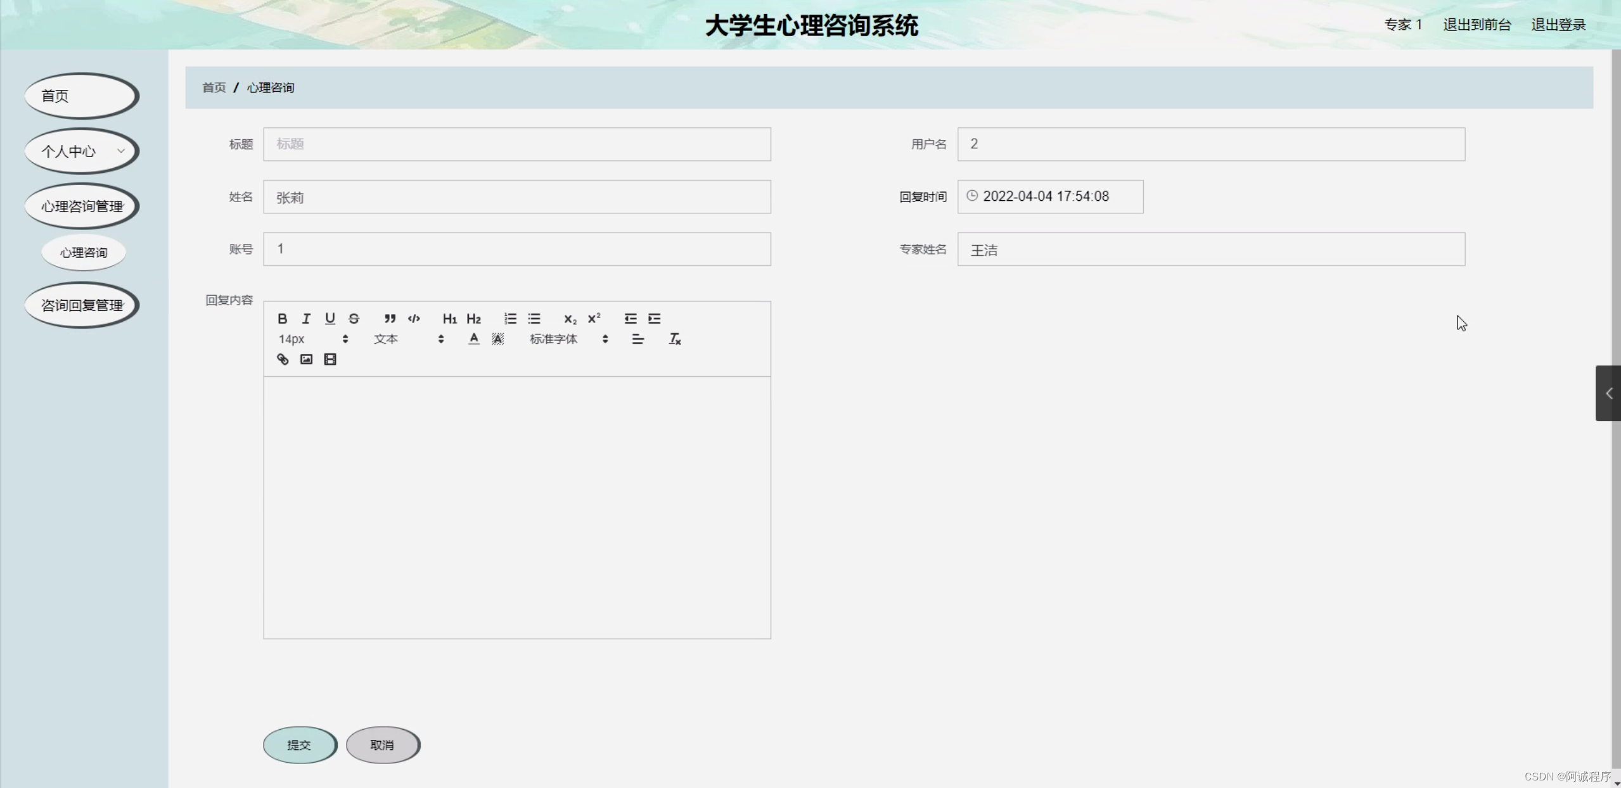
Task: Open 咨询回复管理 in the sidebar
Action: click(81, 305)
